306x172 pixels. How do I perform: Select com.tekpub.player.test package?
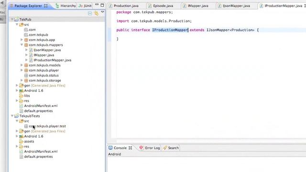pyautogui.click(x=47, y=126)
